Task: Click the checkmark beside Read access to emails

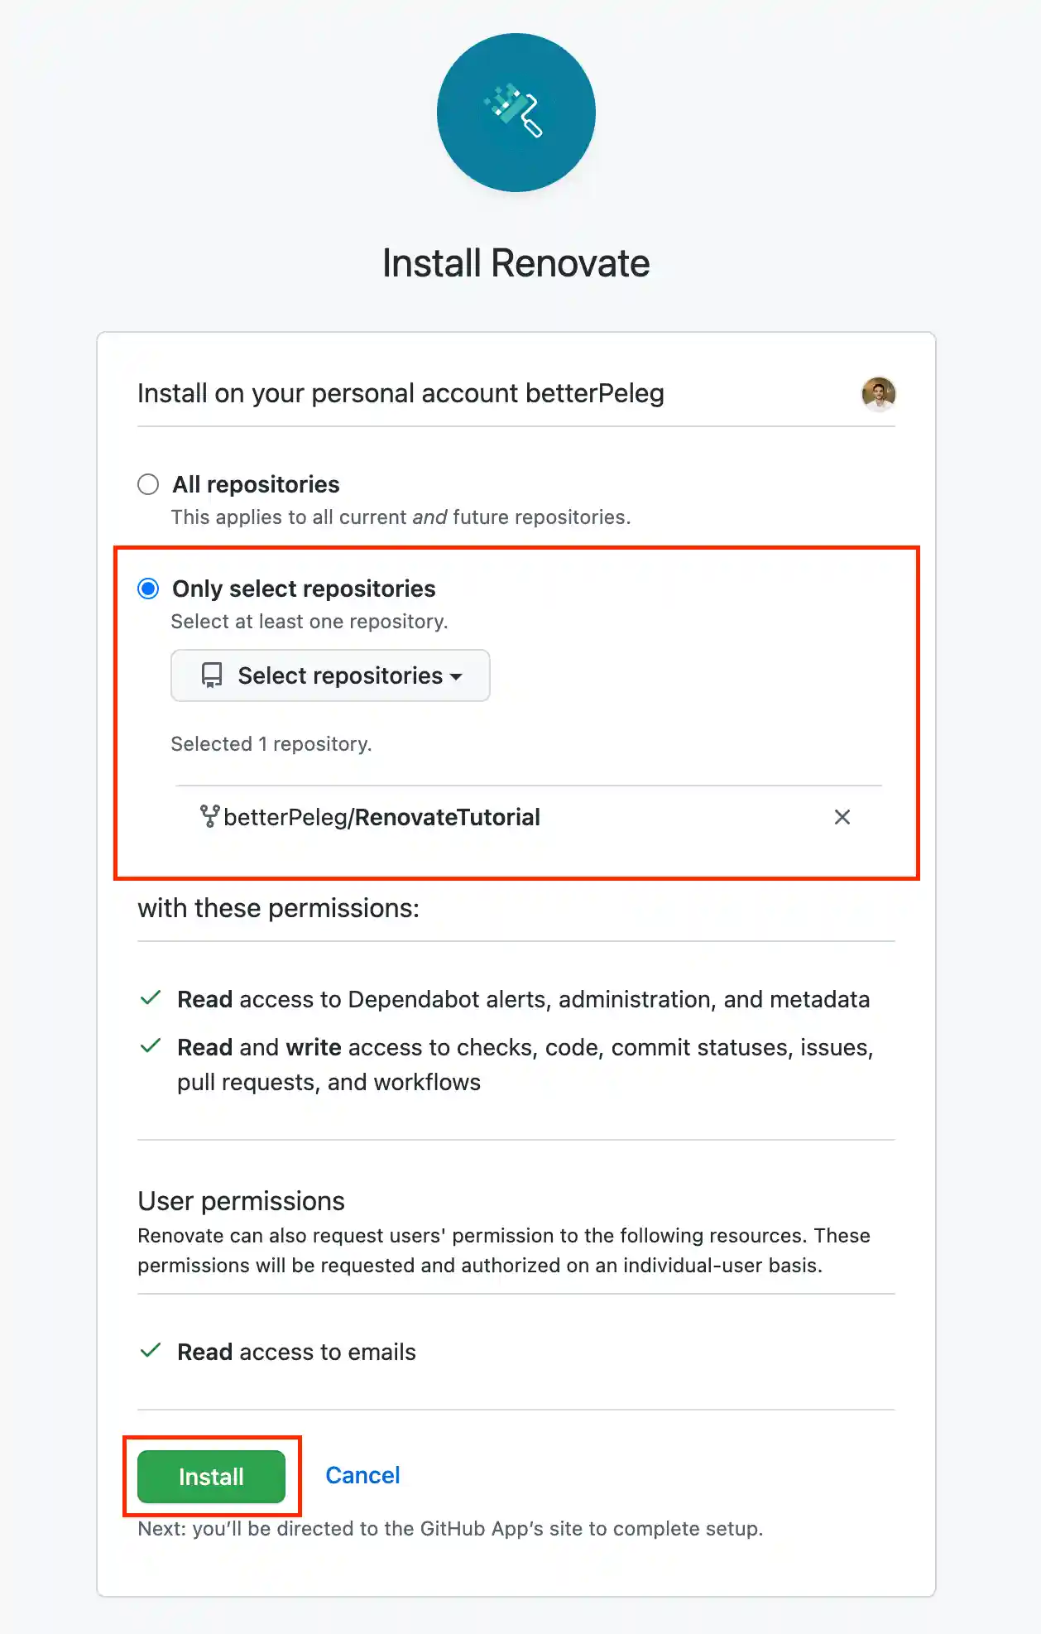Action: coord(150,1351)
